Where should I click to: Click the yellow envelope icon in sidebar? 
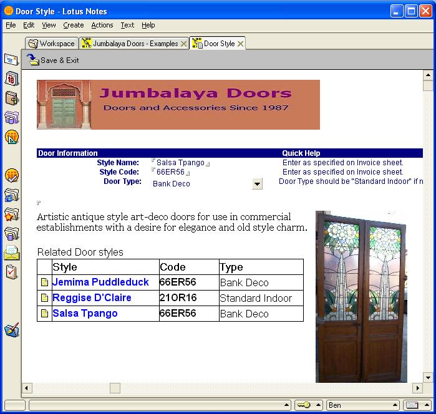pyautogui.click(x=11, y=253)
